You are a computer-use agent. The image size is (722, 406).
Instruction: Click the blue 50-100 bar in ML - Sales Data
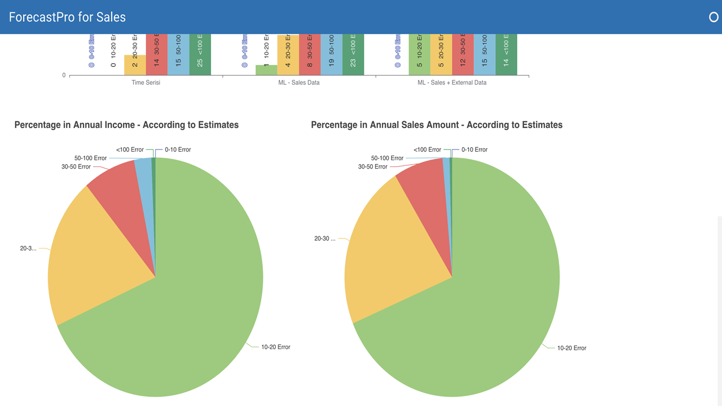point(331,54)
